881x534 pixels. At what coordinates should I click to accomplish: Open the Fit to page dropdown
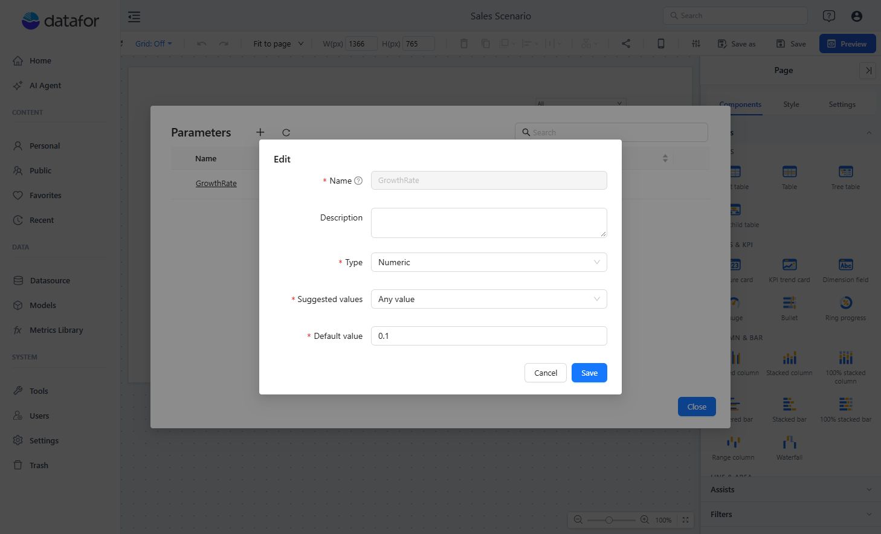[279, 43]
